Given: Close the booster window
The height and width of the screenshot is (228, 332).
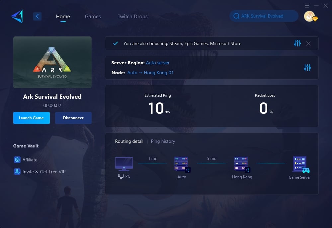Looking at the screenshot, I should (326, 6).
